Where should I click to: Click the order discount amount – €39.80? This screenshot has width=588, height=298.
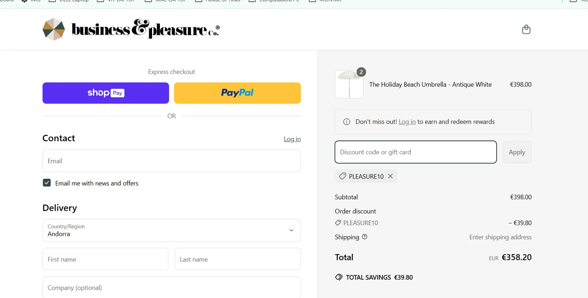click(x=520, y=223)
